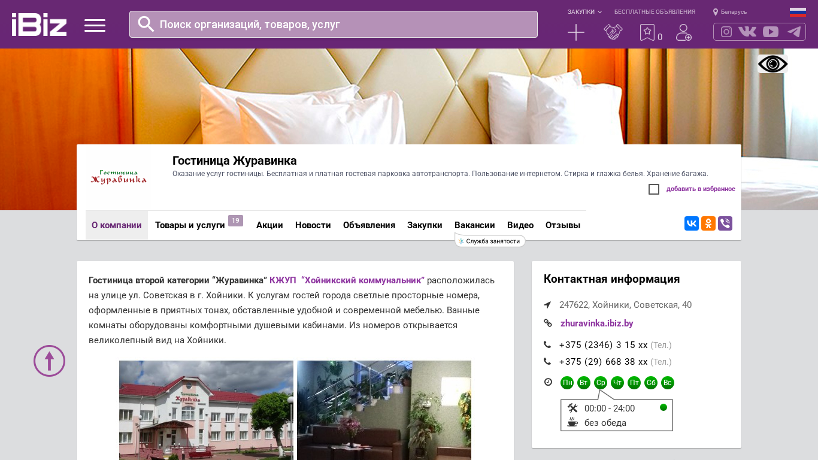This screenshot has width=818, height=460.
Task: Click the без обеда text
Action: [605, 423]
